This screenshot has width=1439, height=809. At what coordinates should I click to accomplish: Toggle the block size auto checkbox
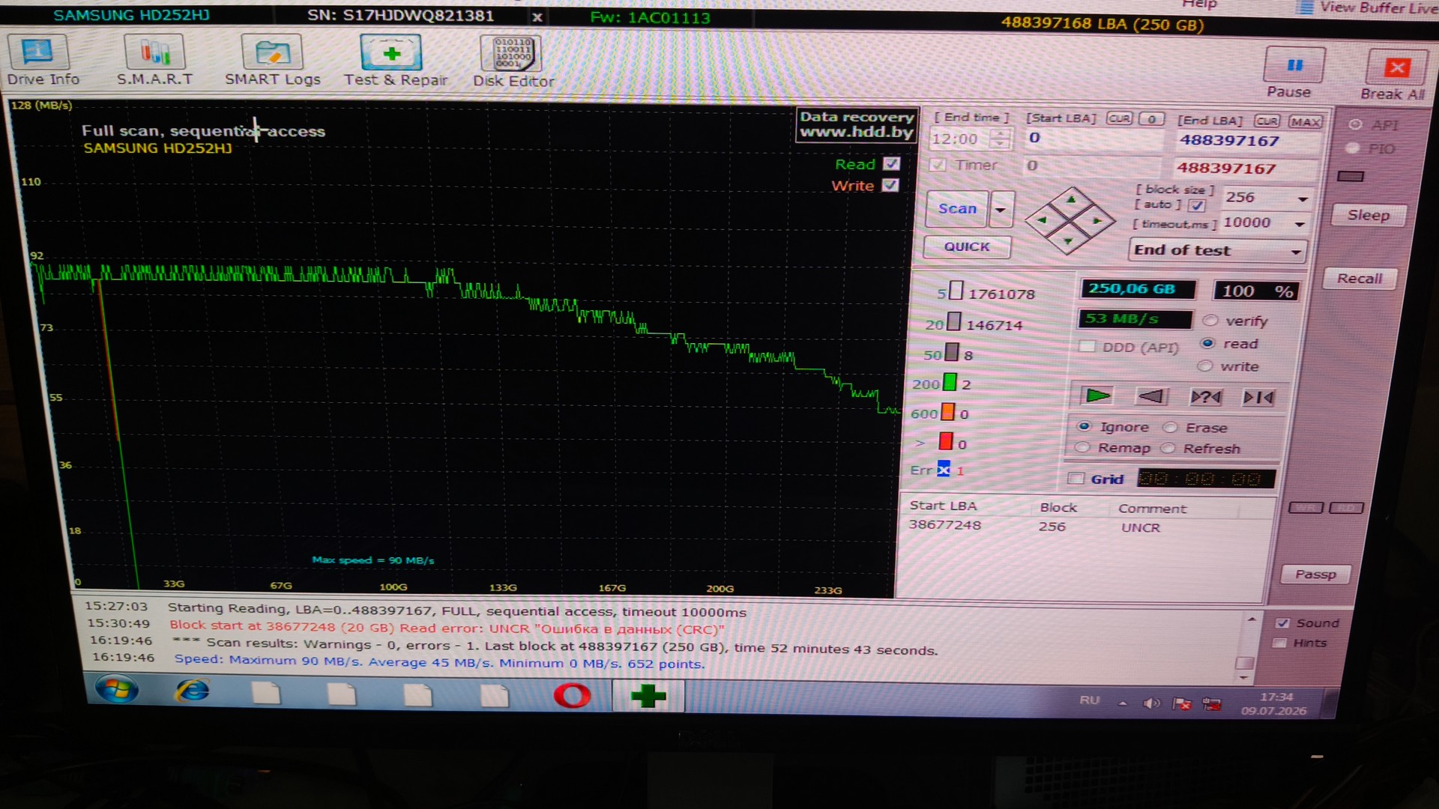1197,205
